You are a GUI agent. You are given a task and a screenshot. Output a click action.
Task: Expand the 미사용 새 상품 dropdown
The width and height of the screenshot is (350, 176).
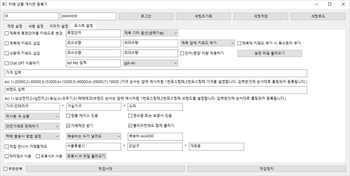32,116
